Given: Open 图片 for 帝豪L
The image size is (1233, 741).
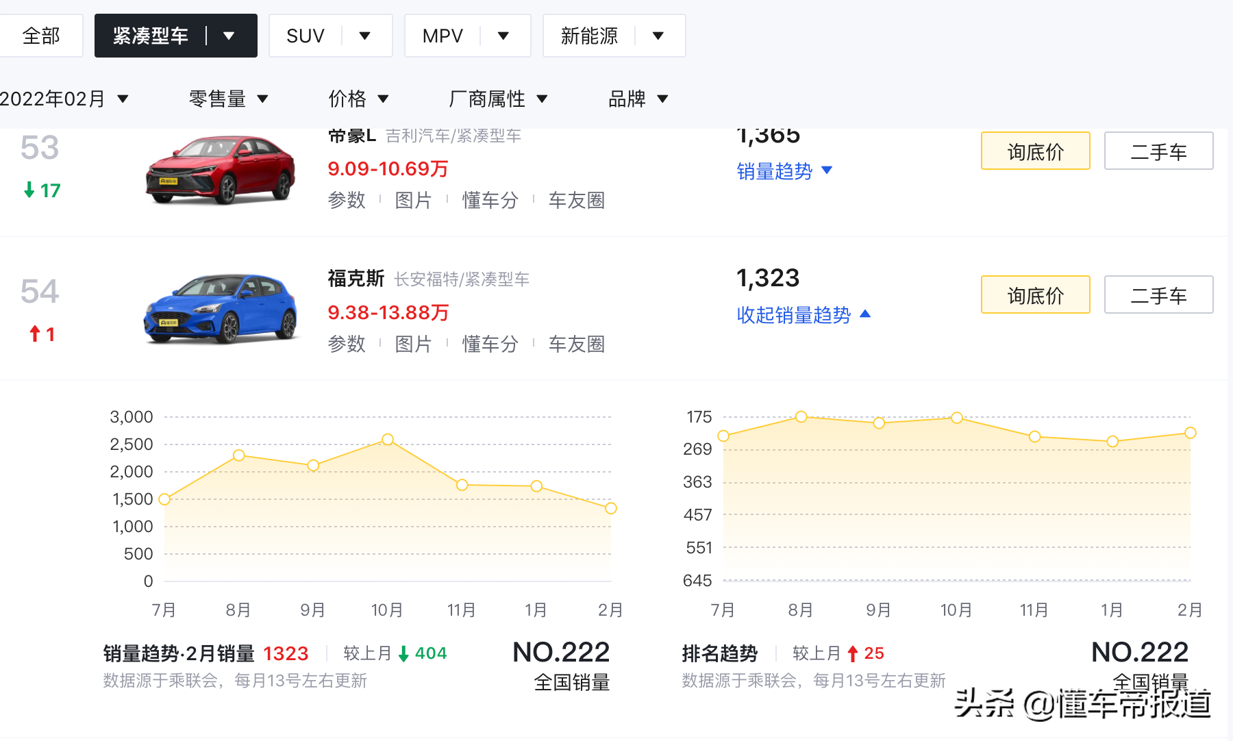Looking at the screenshot, I should click(x=414, y=201).
